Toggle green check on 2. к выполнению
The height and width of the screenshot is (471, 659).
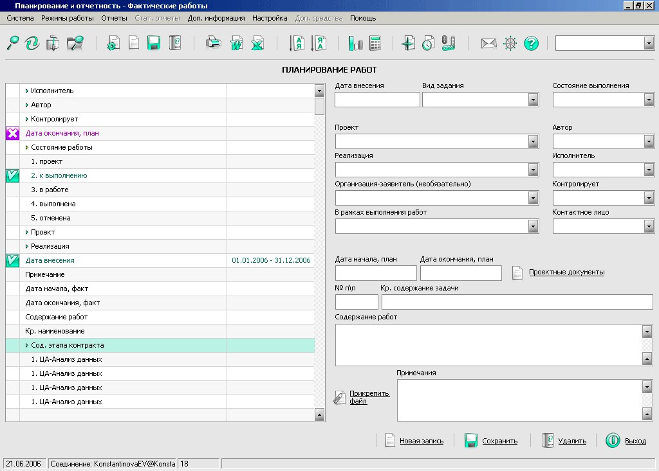[13, 176]
